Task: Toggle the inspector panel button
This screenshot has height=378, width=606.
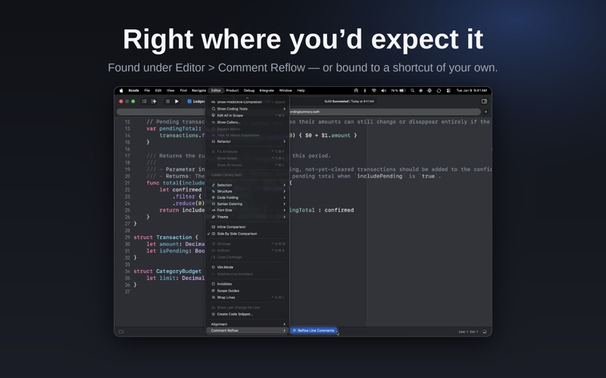Action: pyautogui.click(x=484, y=101)
